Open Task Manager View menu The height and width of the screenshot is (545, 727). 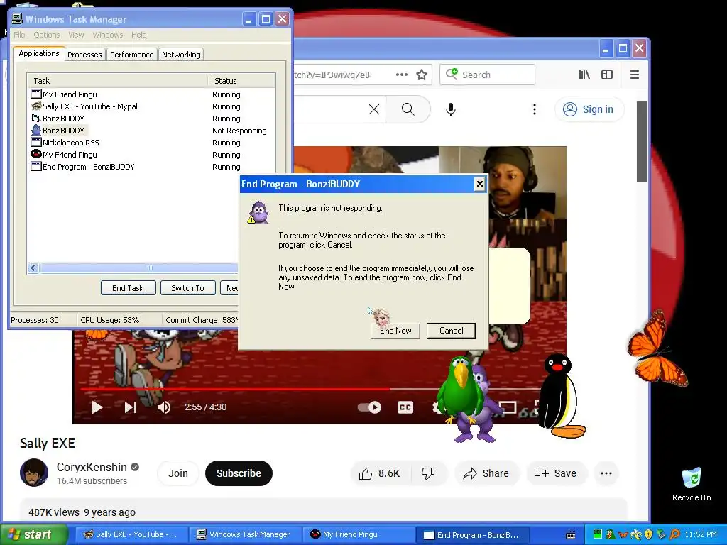pos(76,35)
